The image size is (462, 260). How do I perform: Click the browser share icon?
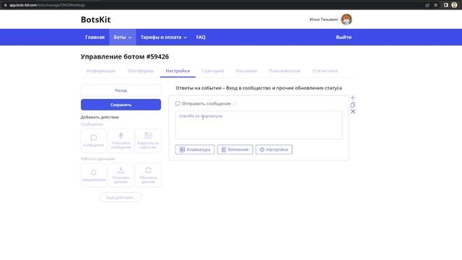427,5
